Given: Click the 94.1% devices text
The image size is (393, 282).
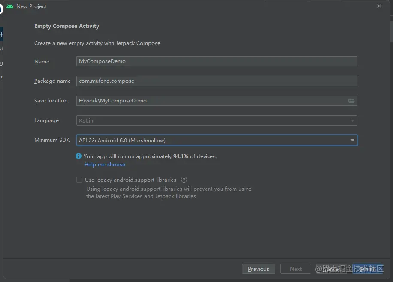Looking at the screenshot, I should click(150, 156).
